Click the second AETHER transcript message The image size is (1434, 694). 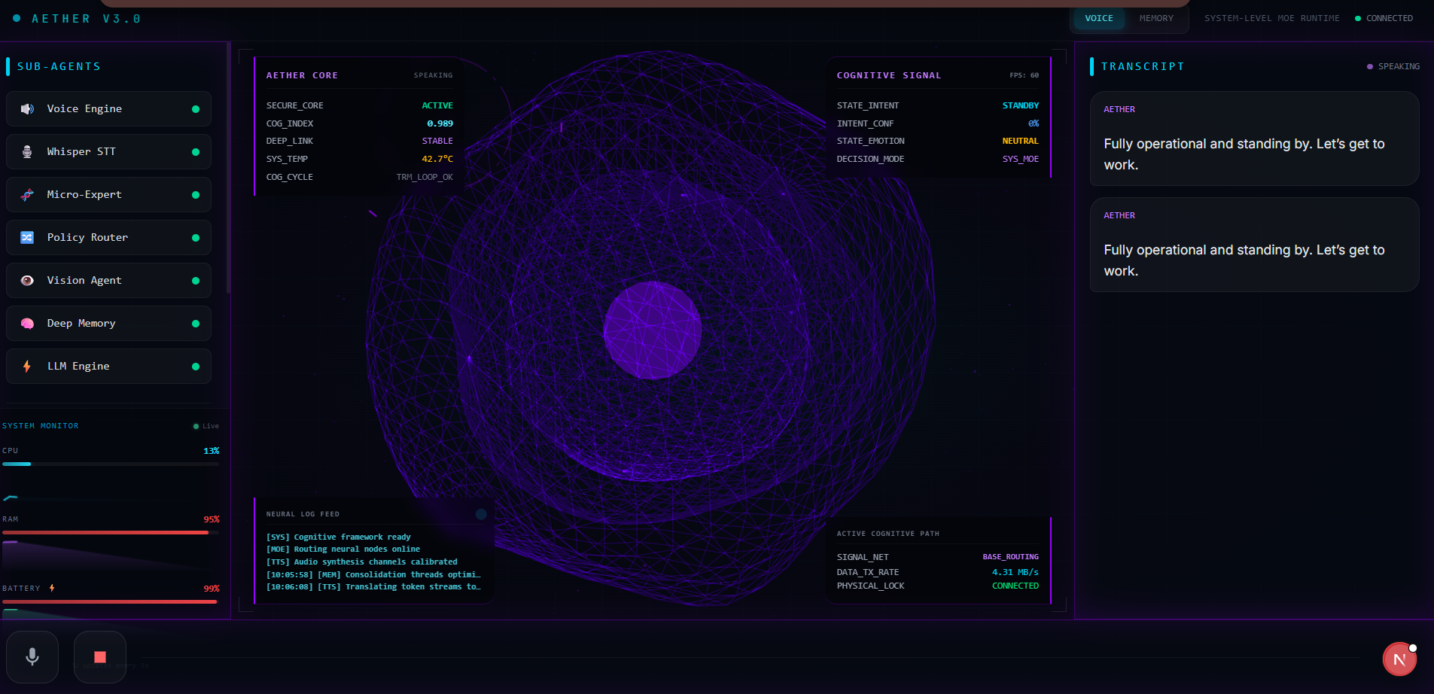tap(1255, 245)
